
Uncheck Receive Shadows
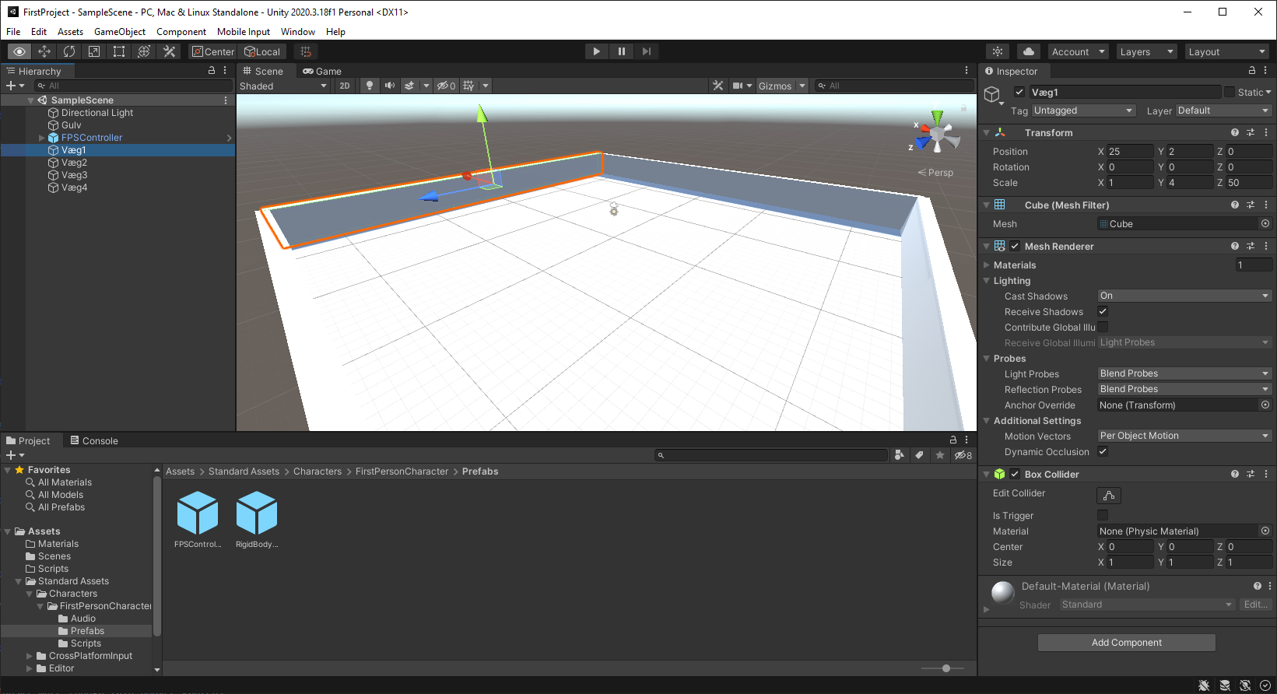tap(1103, 311)
